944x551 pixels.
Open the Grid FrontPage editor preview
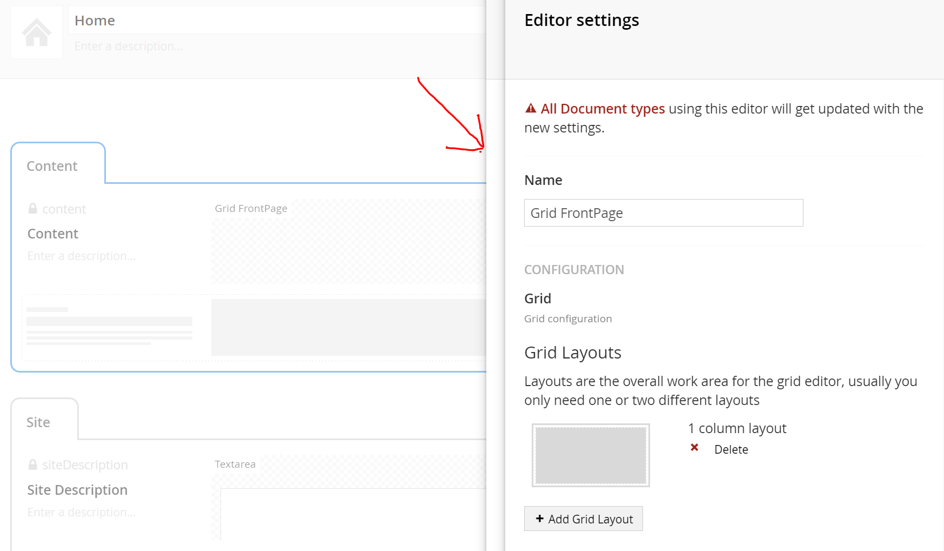point(349,241)
